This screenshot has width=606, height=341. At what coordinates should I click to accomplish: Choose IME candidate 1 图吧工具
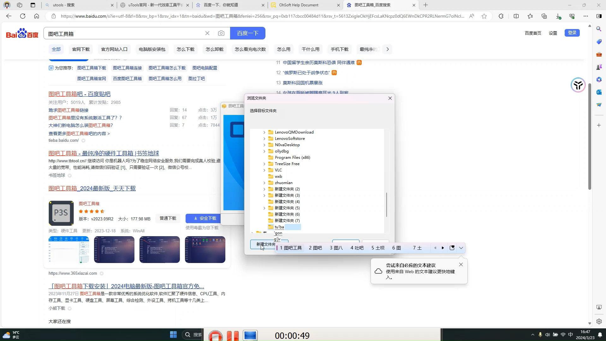click(291, 248)
